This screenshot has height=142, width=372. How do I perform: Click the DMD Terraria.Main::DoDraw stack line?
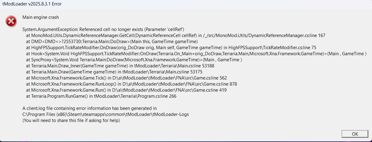pyautogui.click(x=112, y=42)
